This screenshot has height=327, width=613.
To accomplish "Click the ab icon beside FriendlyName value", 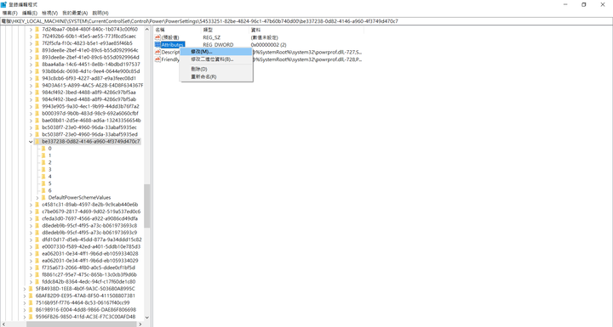I will click(x=158, y=59).
